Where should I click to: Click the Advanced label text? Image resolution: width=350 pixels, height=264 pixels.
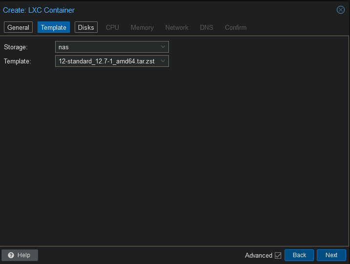[x=258, y=255]
